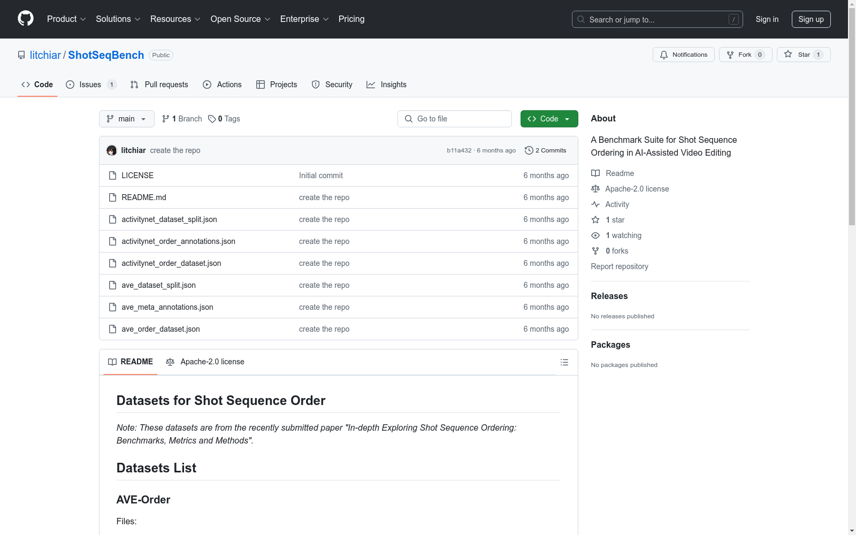Click the star icon beside '1 star'
The image size is (856, 535).
point(595,220)
